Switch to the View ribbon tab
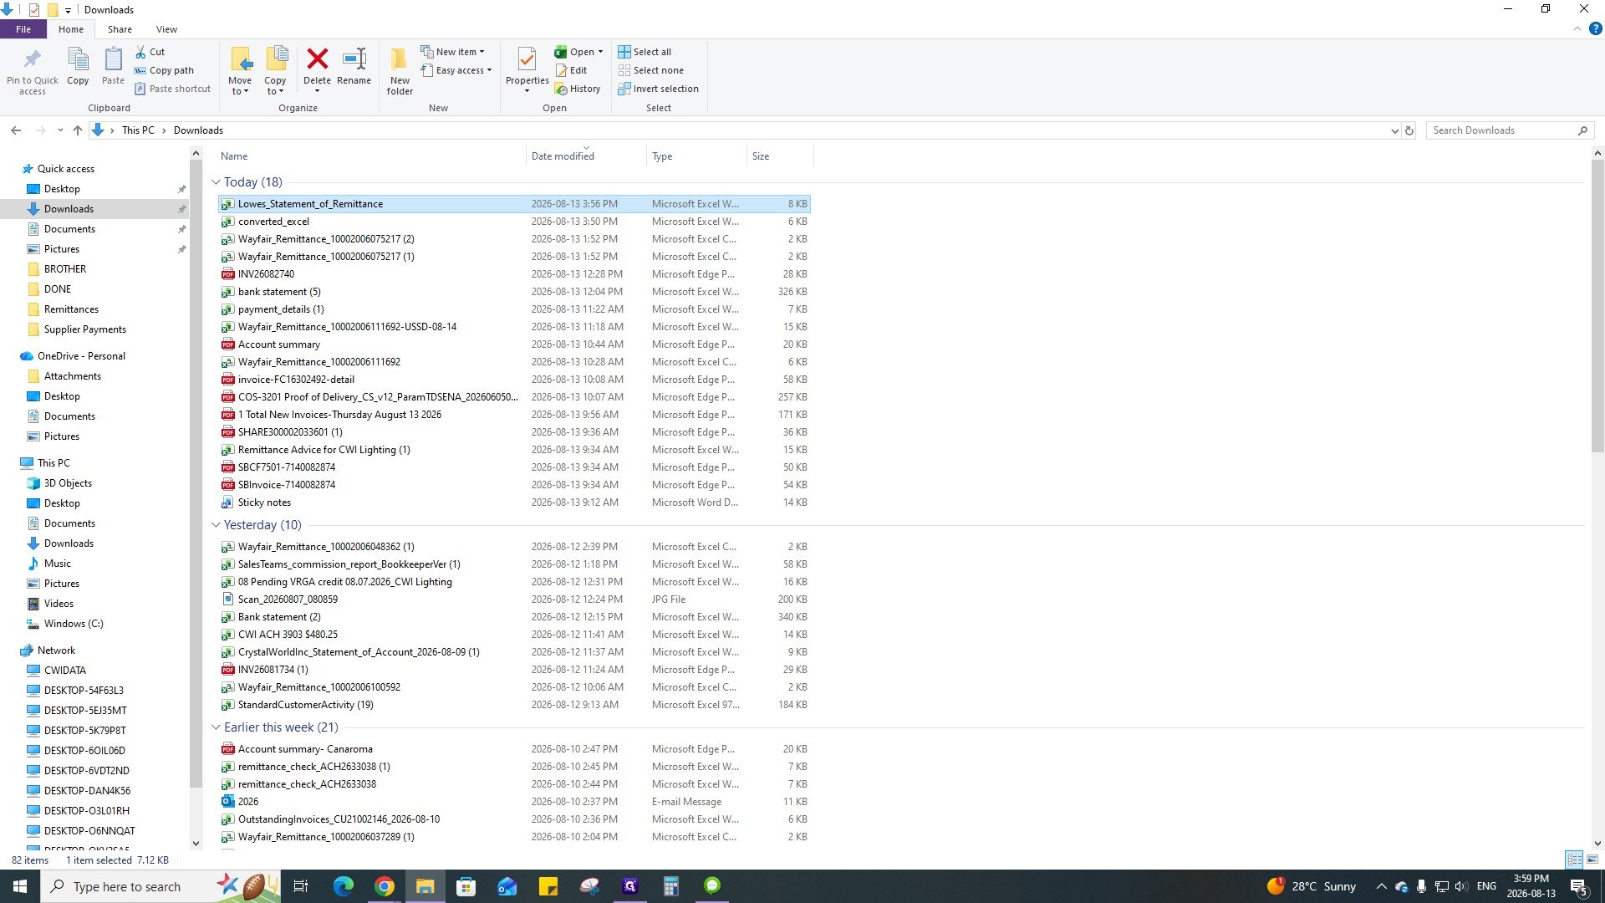The height and width of the screenshot is (903, 1605). click(x=166, y=29)
